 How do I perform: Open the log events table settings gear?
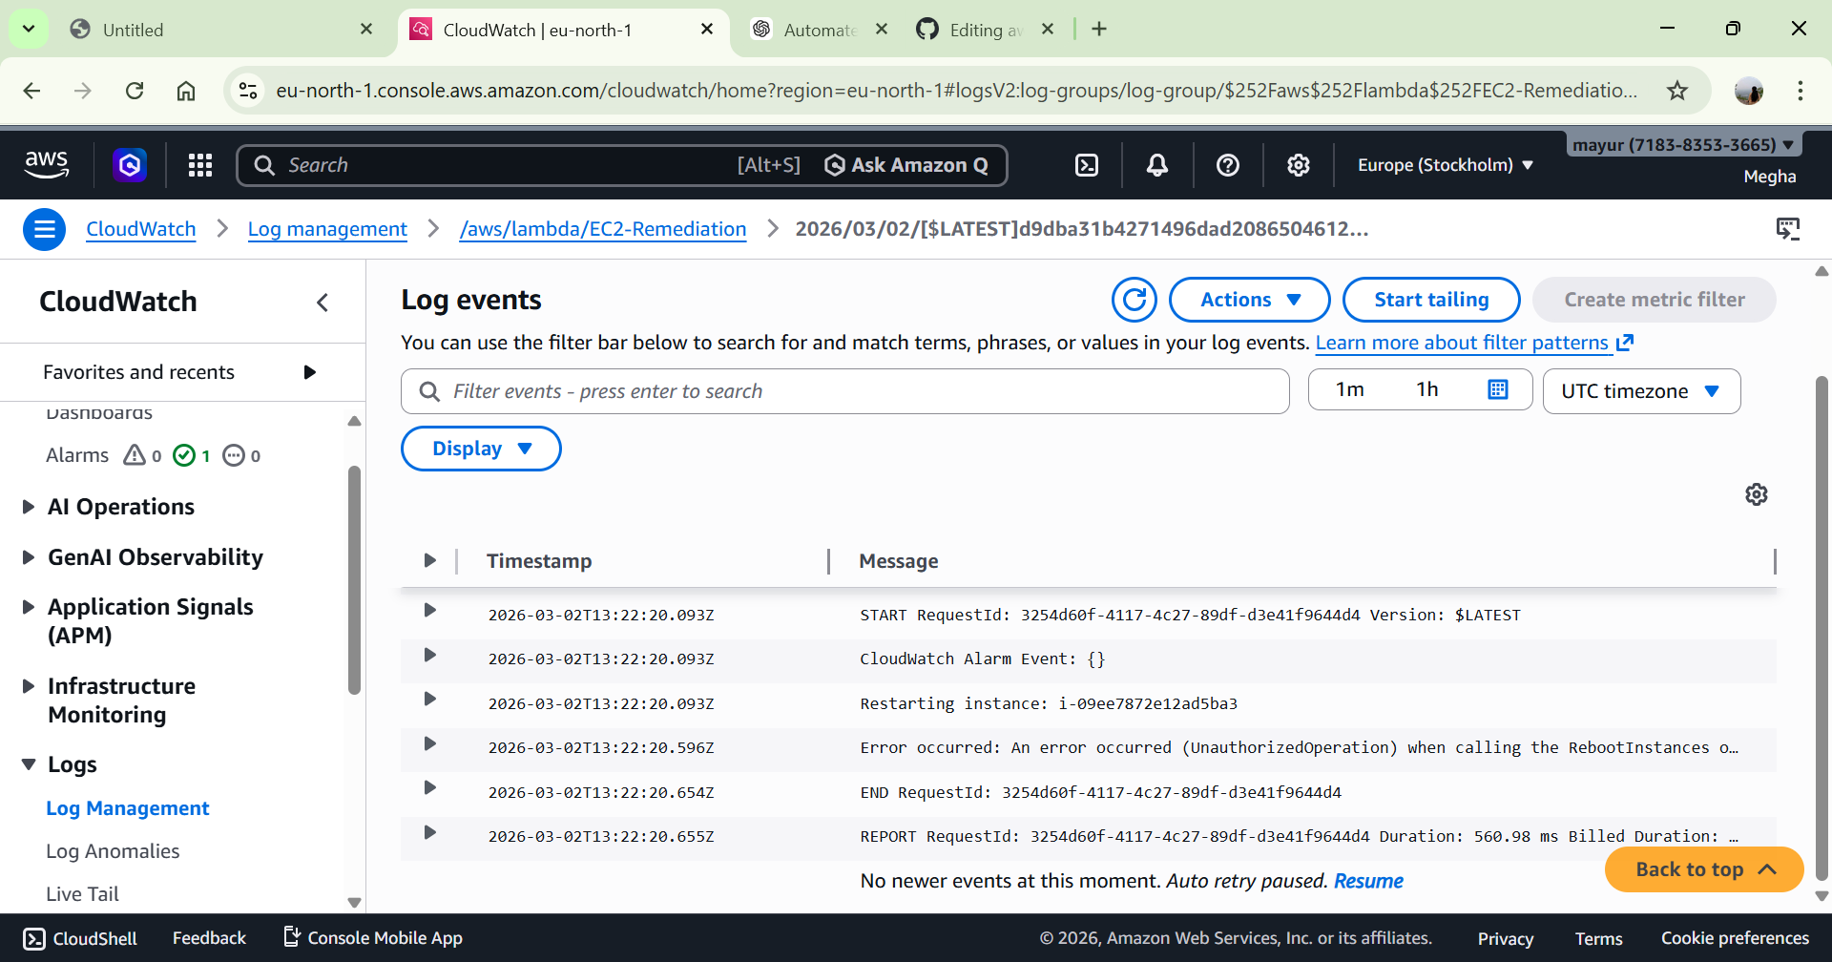1757,494
